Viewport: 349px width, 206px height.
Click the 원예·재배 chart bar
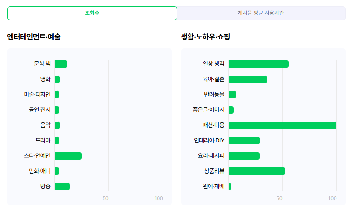[230, 187]
